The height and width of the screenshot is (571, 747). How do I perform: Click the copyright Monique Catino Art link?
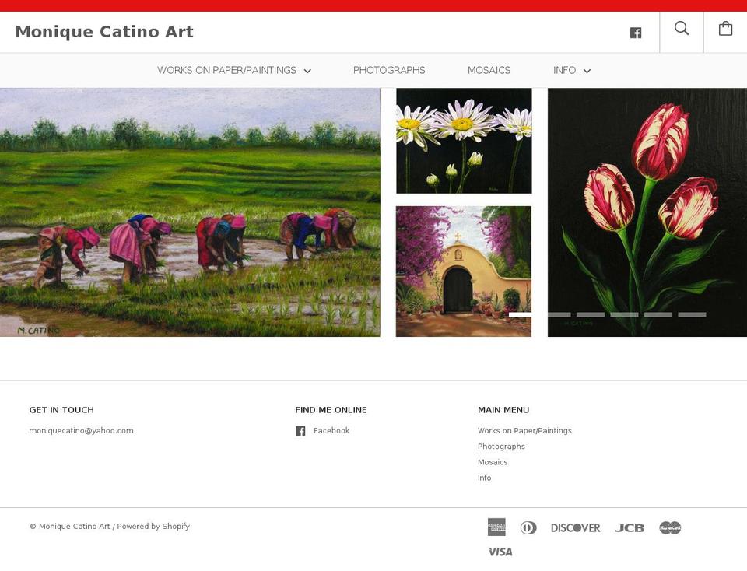click(75, 526)
